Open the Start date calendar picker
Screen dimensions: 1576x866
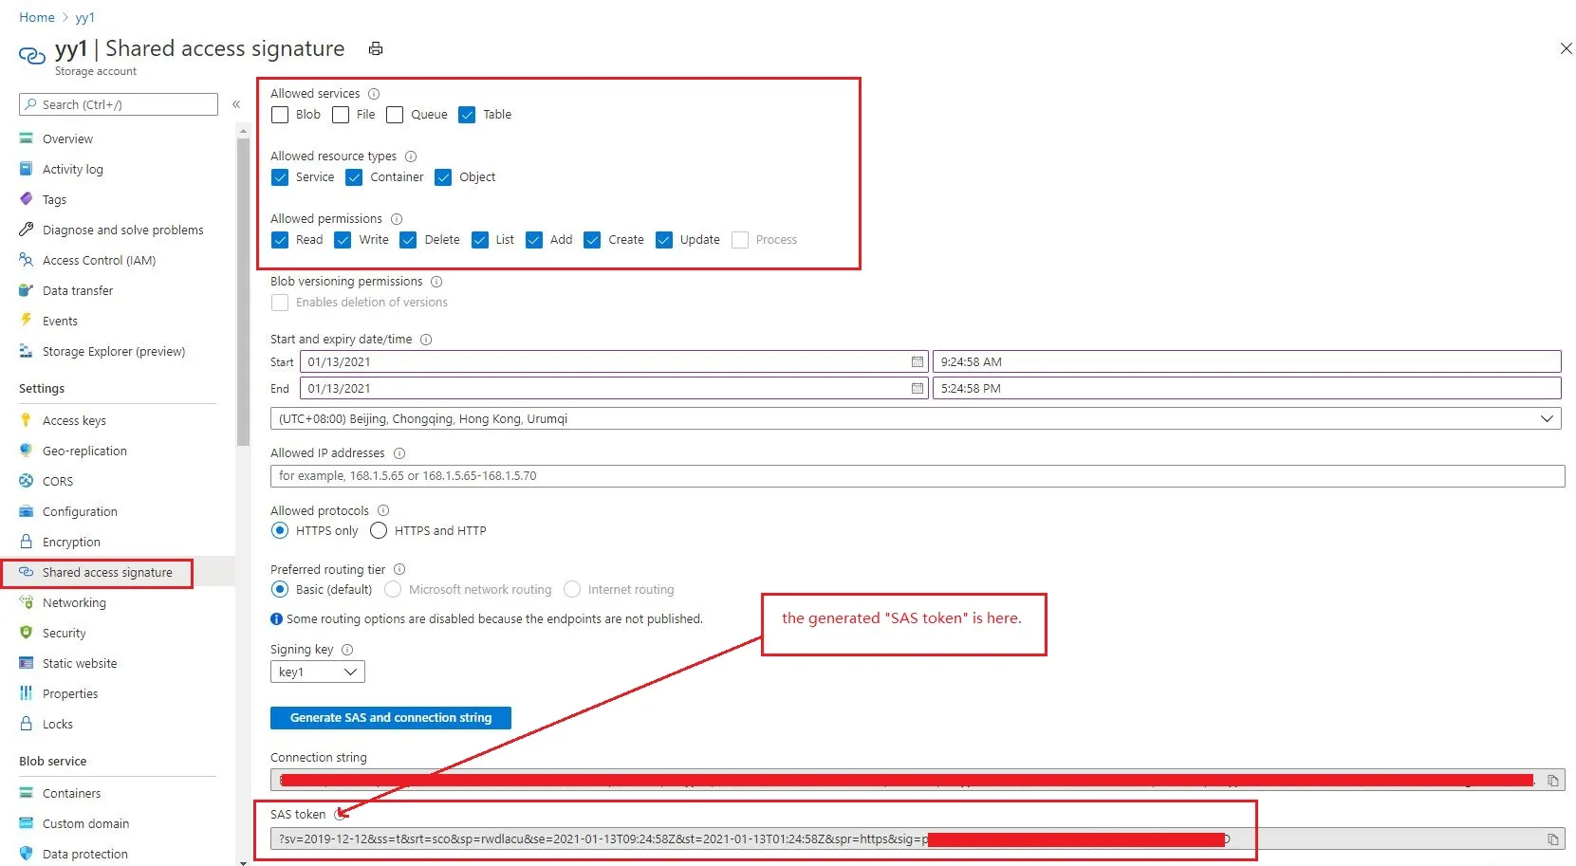point(918,361)
